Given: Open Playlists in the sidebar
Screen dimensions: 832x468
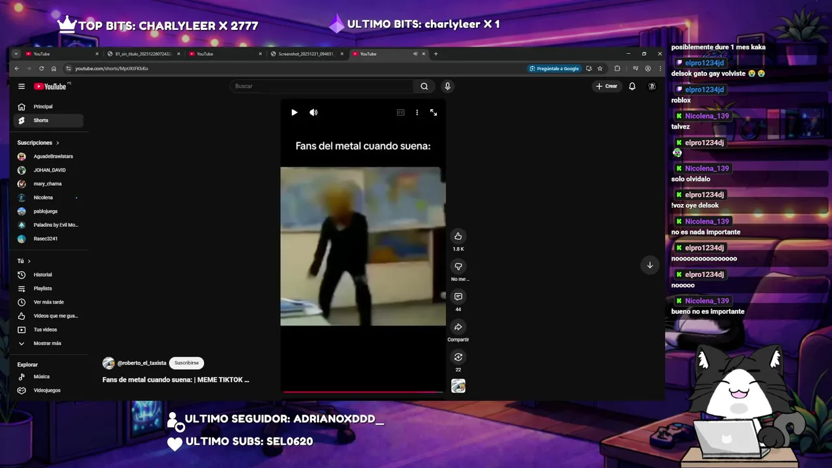Looking at the screenshot, I should point(48,289).
